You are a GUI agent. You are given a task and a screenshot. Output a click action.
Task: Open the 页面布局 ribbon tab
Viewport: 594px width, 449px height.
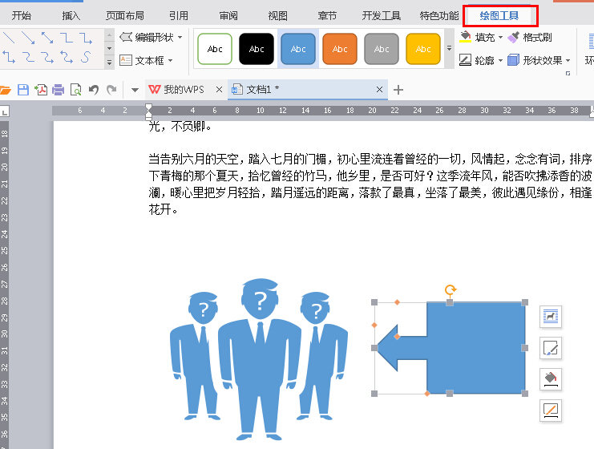(x=125, y=15)
